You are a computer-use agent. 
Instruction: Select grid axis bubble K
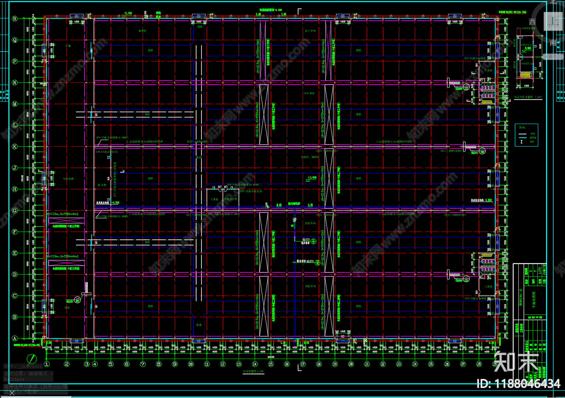[x=15, y=147]
